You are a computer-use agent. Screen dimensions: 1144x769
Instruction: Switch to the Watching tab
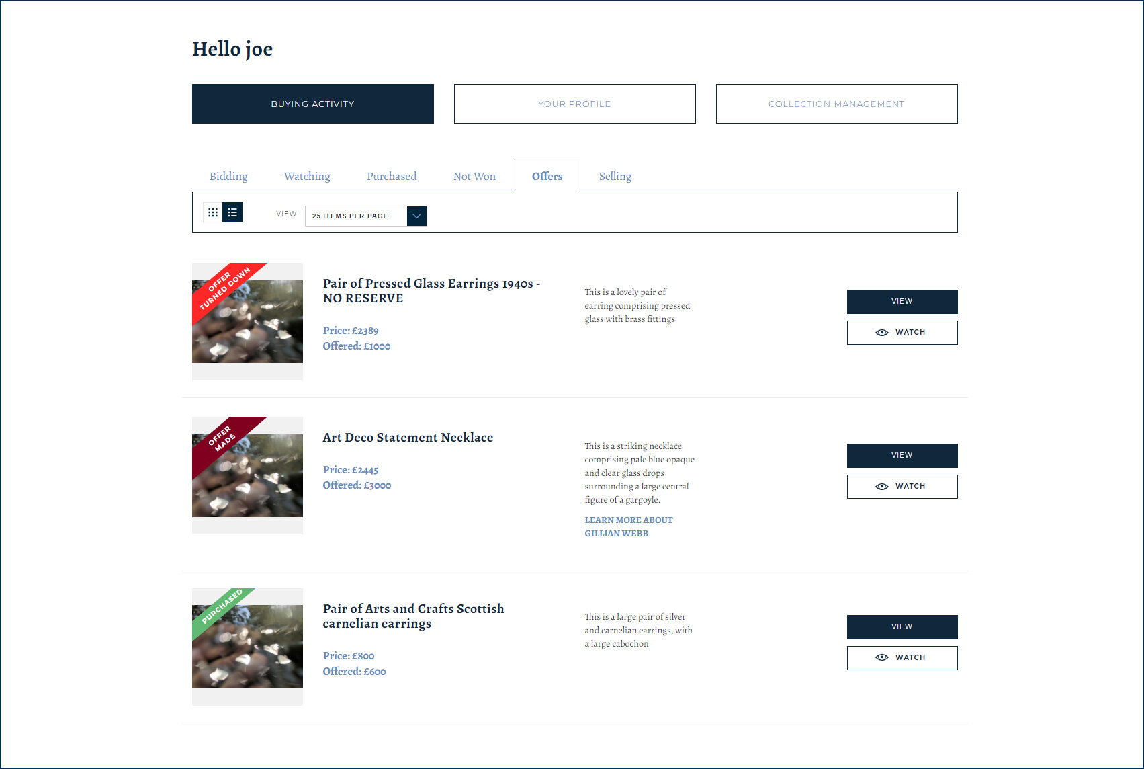pyautogui.click(x=307, y=176)
